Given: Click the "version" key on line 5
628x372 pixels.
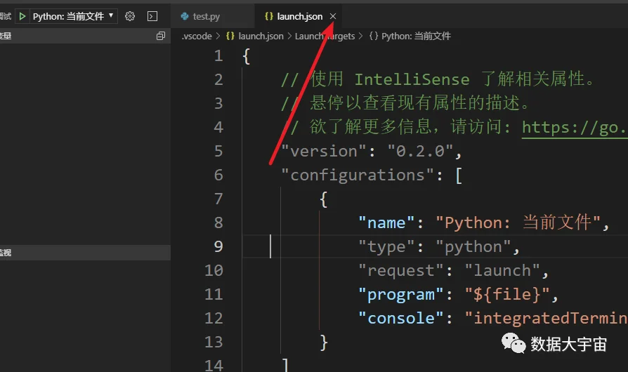Looking at the screenshot, I should click(324, 151).
